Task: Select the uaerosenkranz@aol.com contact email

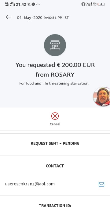Action: [30, 184]
